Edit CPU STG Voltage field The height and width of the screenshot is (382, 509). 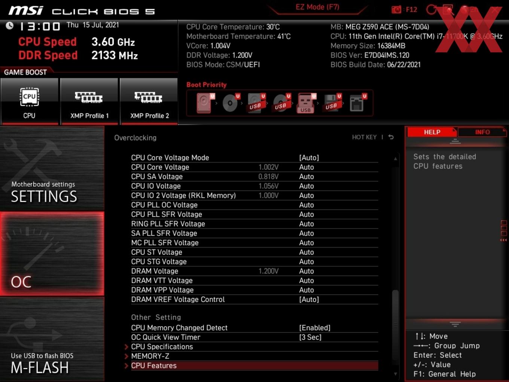307,261
